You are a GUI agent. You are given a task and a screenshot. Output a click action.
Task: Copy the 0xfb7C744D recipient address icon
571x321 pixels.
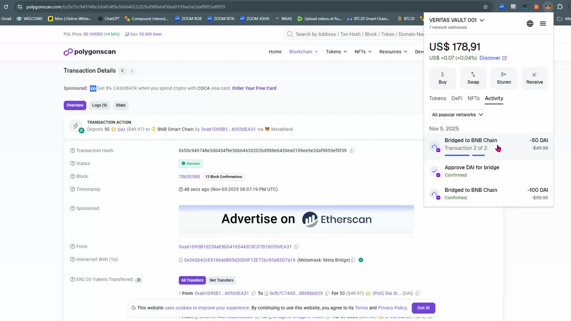coord(327,293)
